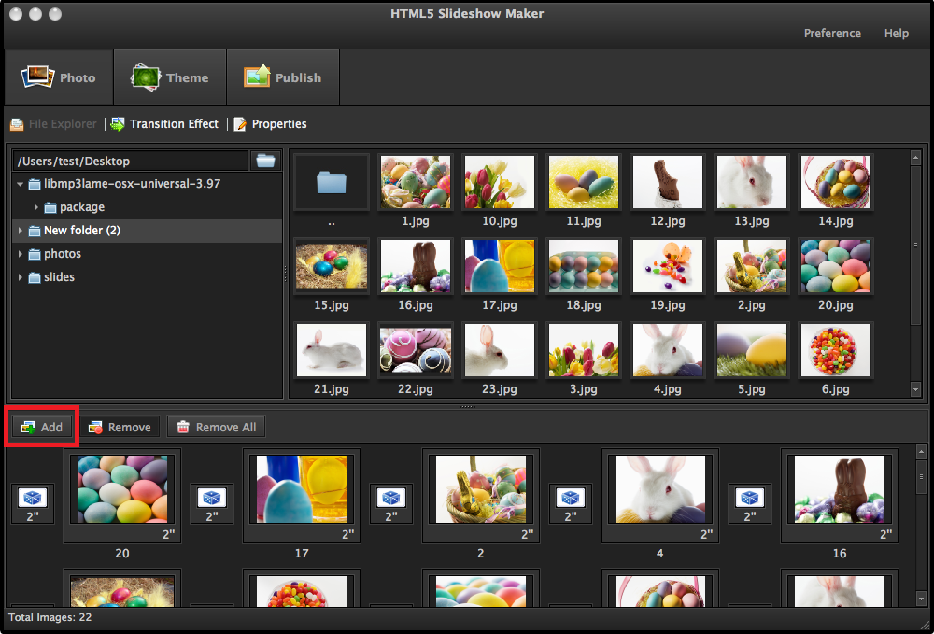
Task: Open the parent folder ".." icon
Action: click(x=332, y=182)
